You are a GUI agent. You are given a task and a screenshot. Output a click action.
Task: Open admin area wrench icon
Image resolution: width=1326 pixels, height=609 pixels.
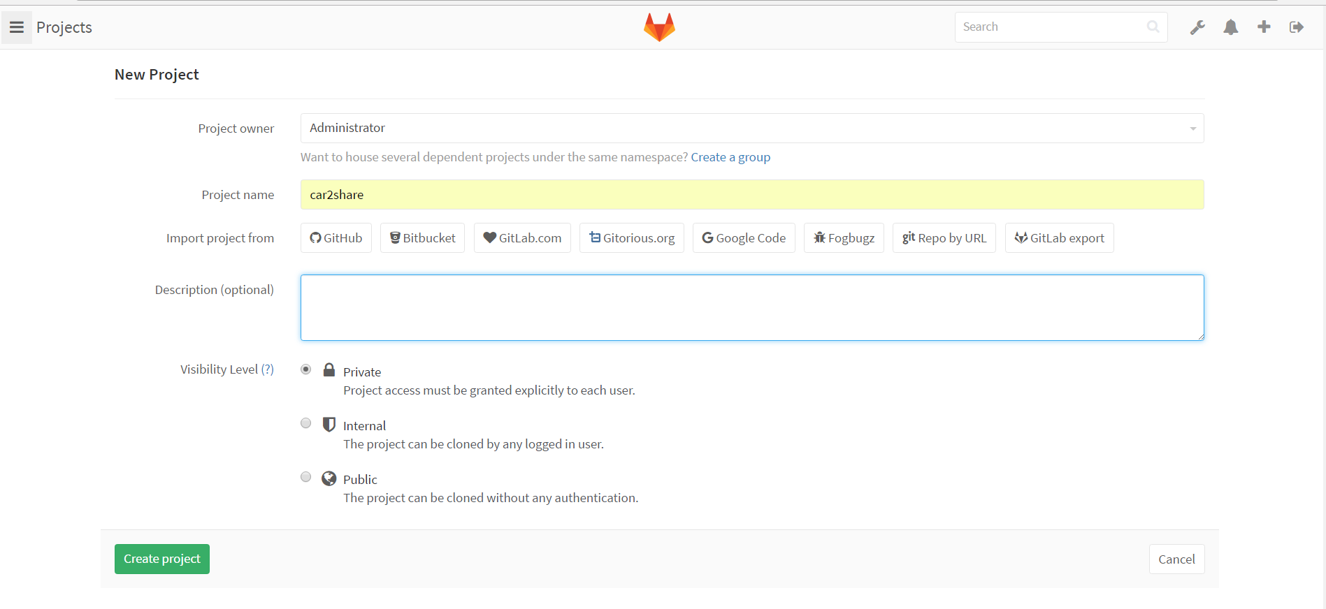1197,27
